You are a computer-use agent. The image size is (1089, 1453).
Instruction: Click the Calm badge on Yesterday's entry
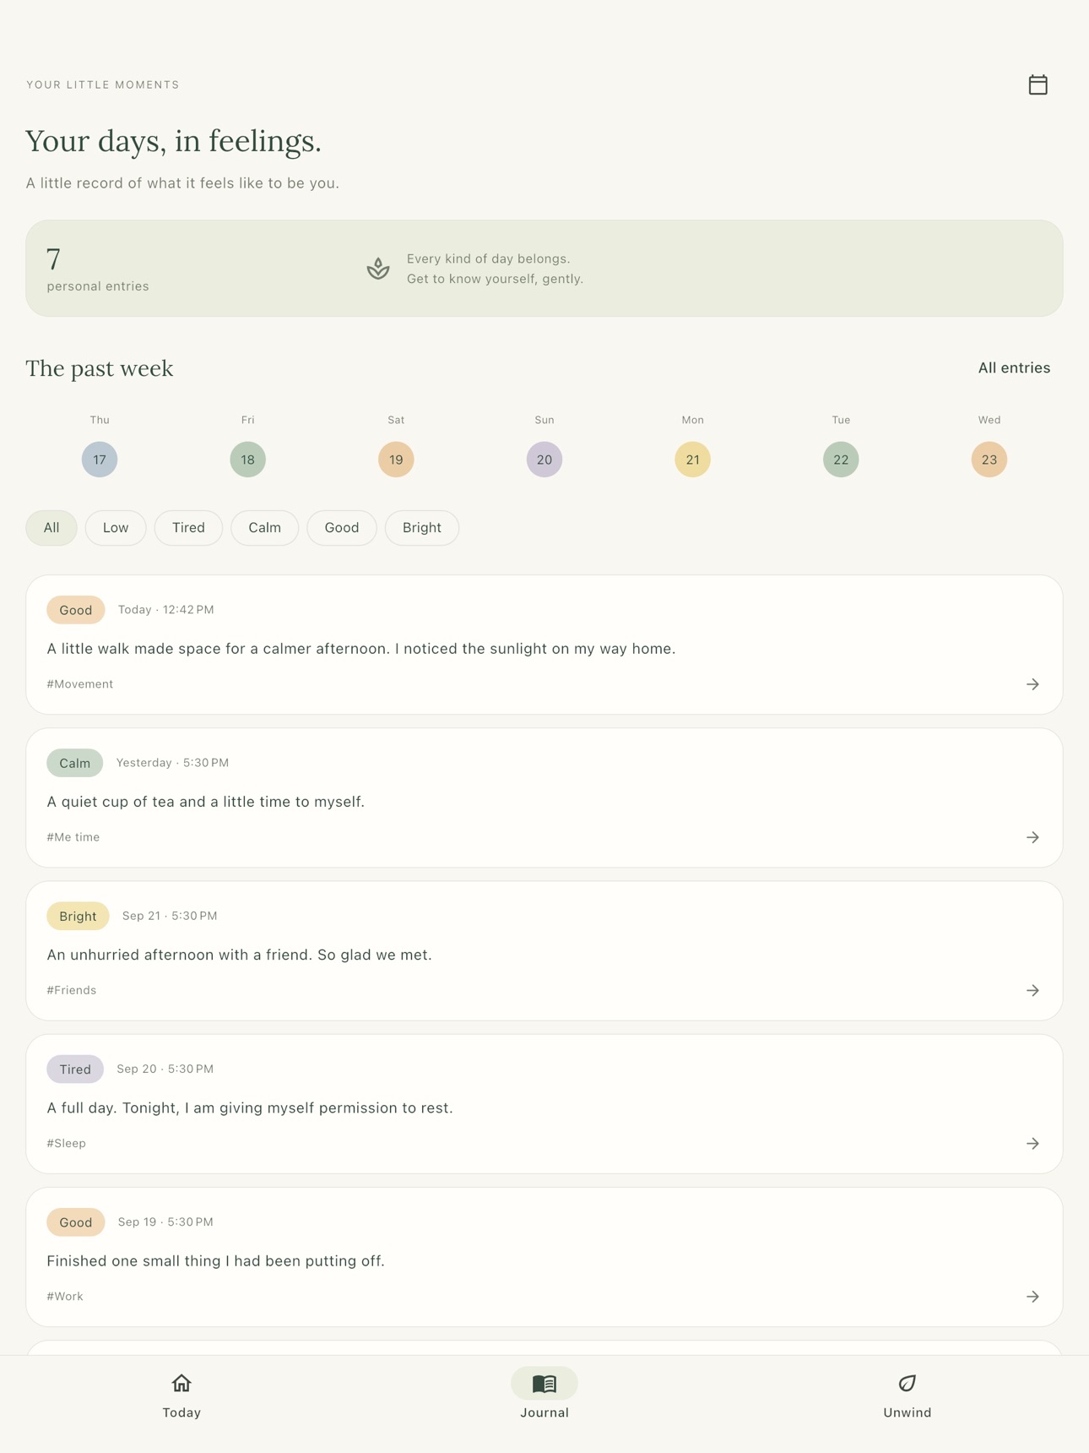[75, 763]
